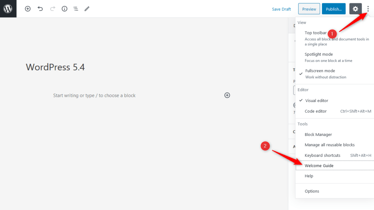Edit the post title WordPress 5.4

[x=55, y=67]
